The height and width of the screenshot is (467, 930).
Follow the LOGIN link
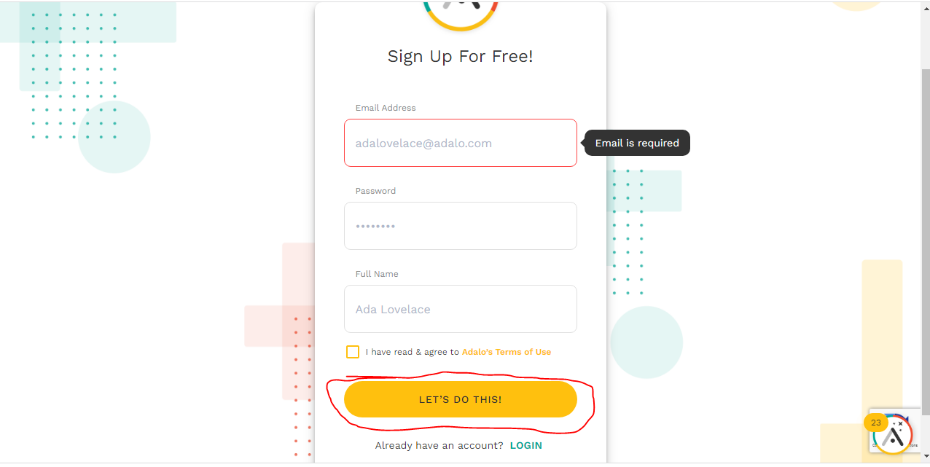point(526,445)
